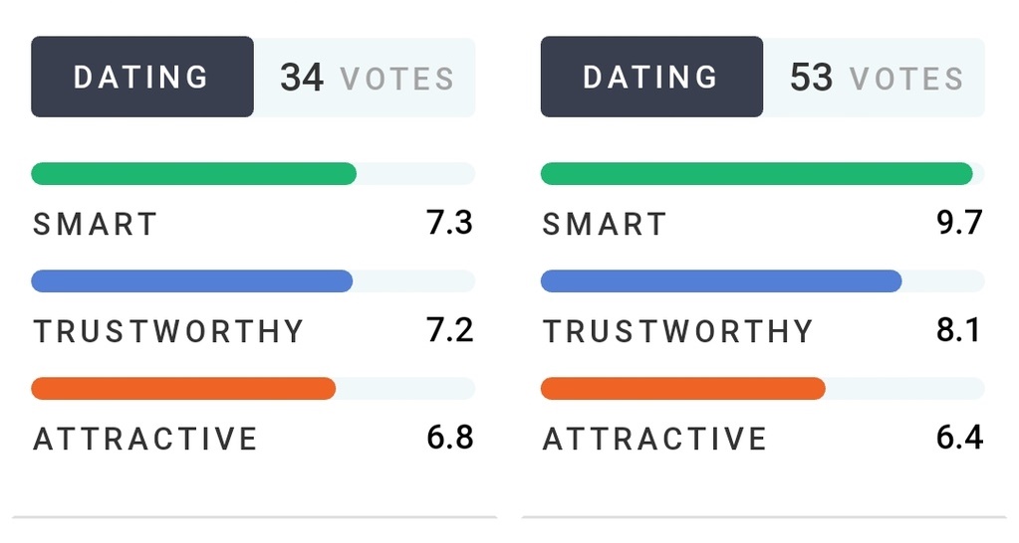
Task: Click the 6.4 attractive score
Action: click(959, 438)
